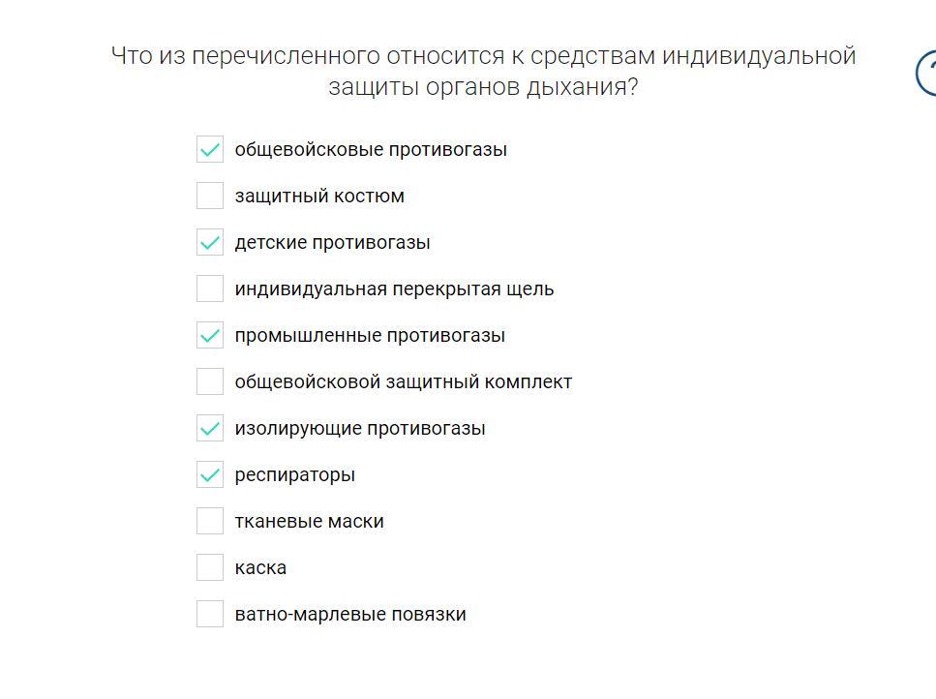Viewport: 936px width, 699px height.
Task: Click the question heading text
Action: (x=483, y=71)
